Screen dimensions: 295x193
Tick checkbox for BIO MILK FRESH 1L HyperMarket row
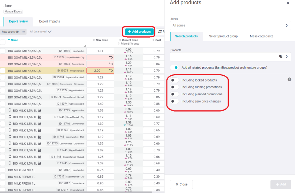[3, 170]
